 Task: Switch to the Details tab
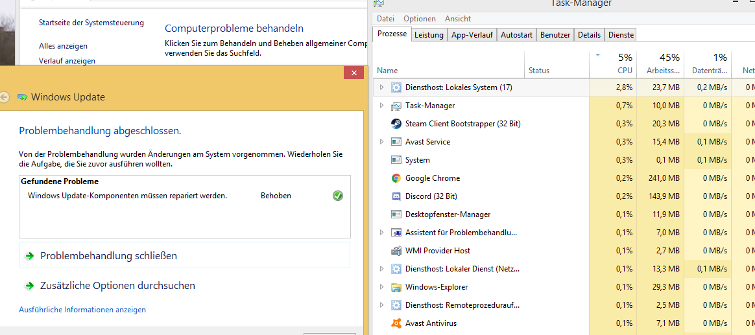pos(590,35)
